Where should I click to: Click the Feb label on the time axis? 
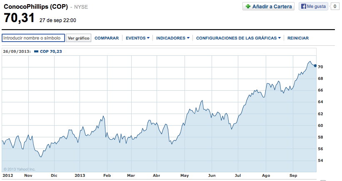pyautogui.click(x=107, y=176)
